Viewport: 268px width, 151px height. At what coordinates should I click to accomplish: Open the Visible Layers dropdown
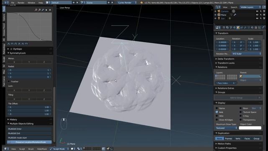coord(250,7)
